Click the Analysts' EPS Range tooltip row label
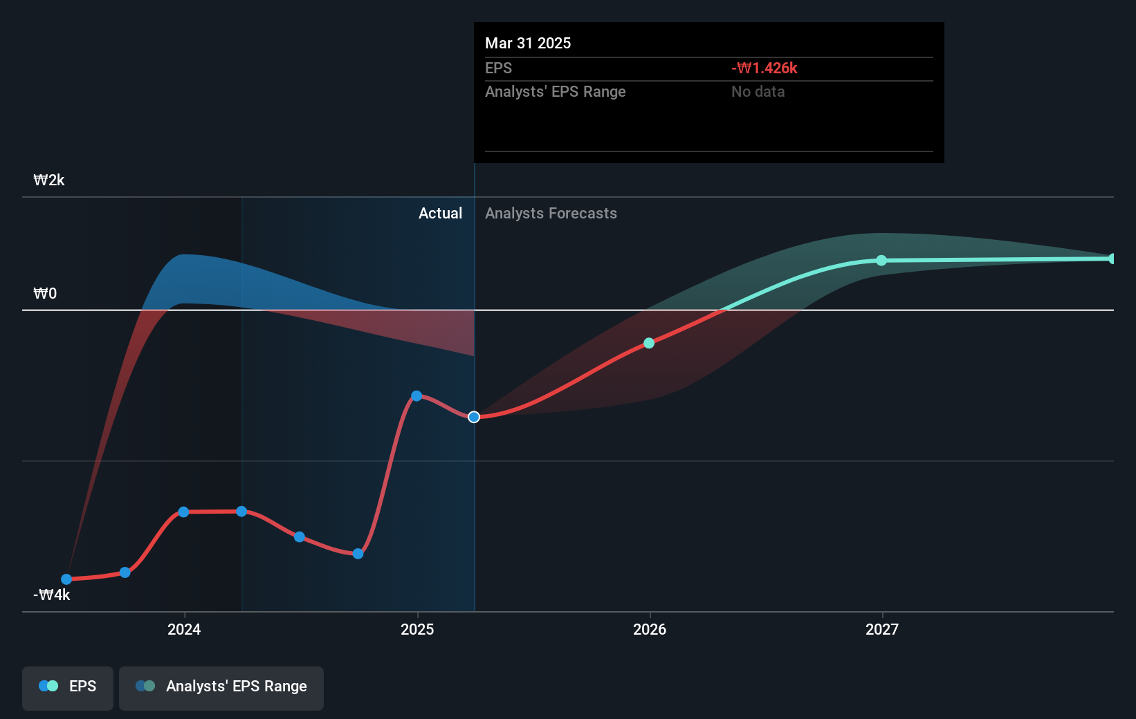Screen dimensions: 1136x719 tap(556, 92)
